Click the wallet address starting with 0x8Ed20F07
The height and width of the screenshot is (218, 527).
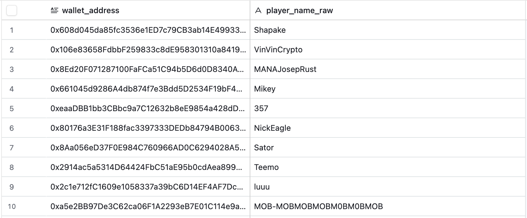tap(147, 69)
